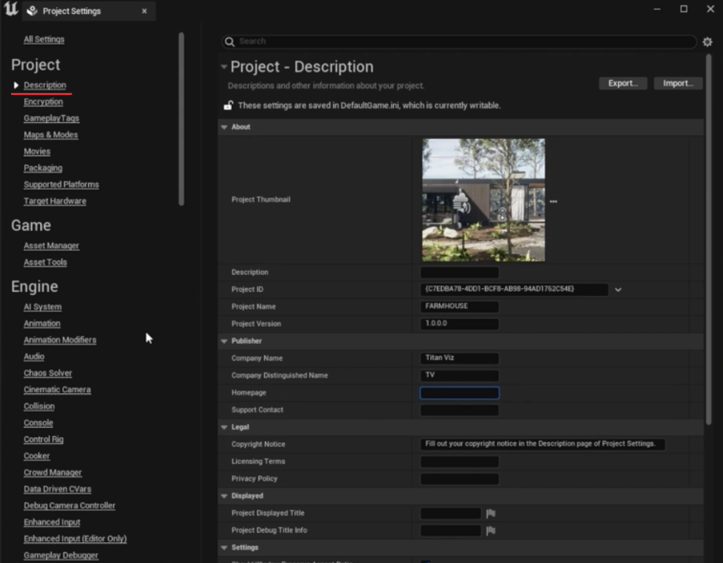Click the Unreal Engine logo icon
The image size is (723, 563).
click(10, 9)
